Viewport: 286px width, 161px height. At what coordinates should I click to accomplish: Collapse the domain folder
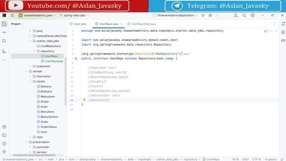coord(26,72)
